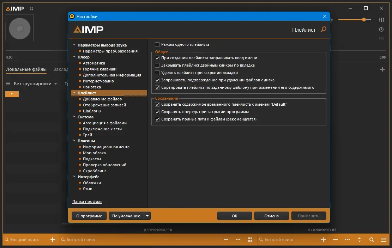Collapse the Плейлист tree node arrow
This screenshot has width=392, height=248.
74,93
